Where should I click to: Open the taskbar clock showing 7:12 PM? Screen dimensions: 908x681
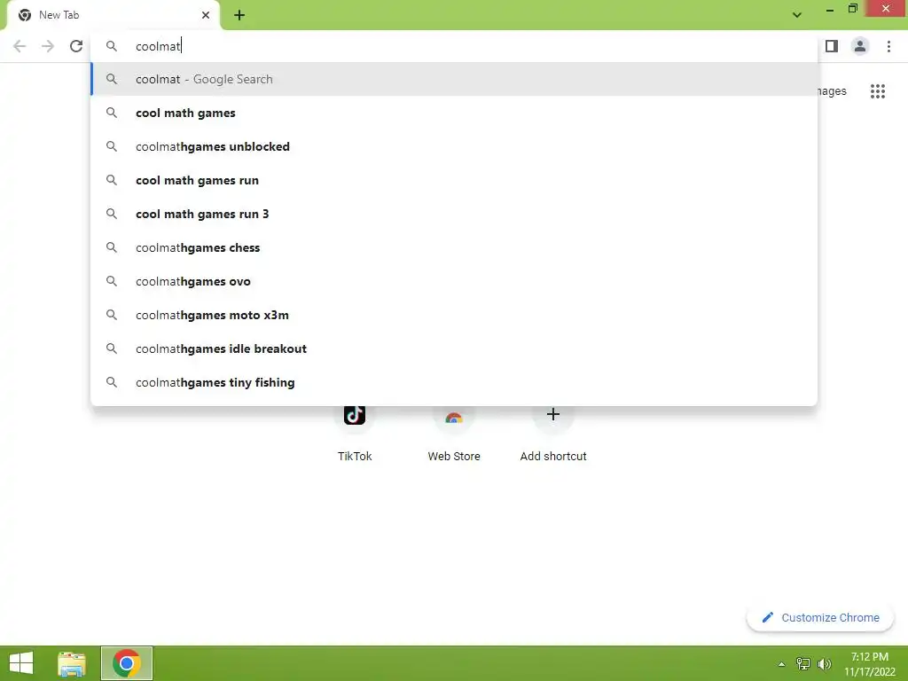(870, 664)
